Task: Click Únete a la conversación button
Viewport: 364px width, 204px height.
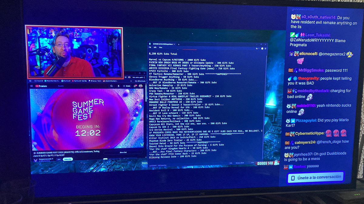Action: click(x=315, y=177)
